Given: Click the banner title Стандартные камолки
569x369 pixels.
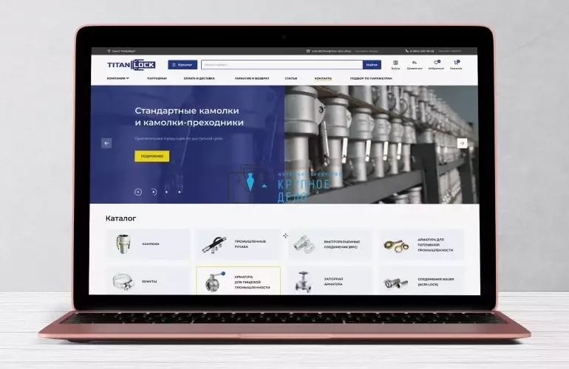Looking at the screenshot, I should click(x=189, y=117).
